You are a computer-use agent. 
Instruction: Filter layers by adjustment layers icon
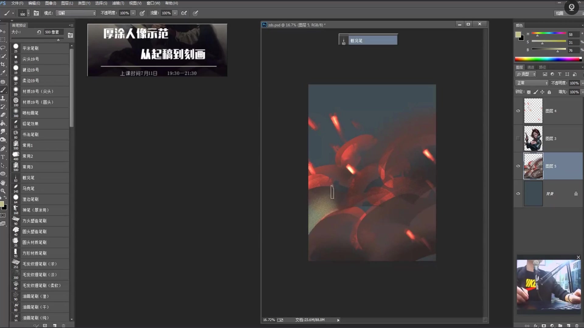(x=552, y=74)
